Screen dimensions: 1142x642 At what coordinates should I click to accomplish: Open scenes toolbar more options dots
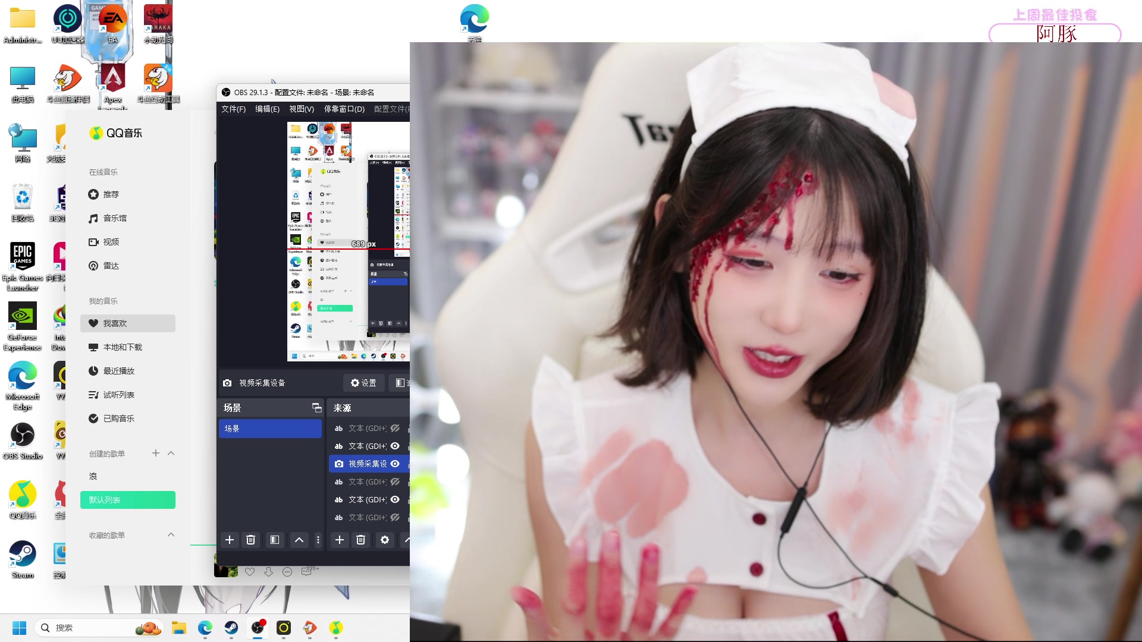[x=318, y=540]
